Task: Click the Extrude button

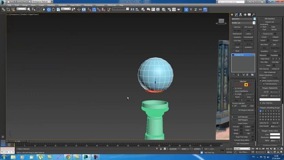Action: pos(236,127)
